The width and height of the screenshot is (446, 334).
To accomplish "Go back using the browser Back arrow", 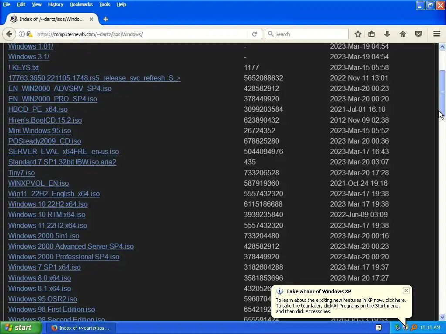I will (x=9, y=34).
